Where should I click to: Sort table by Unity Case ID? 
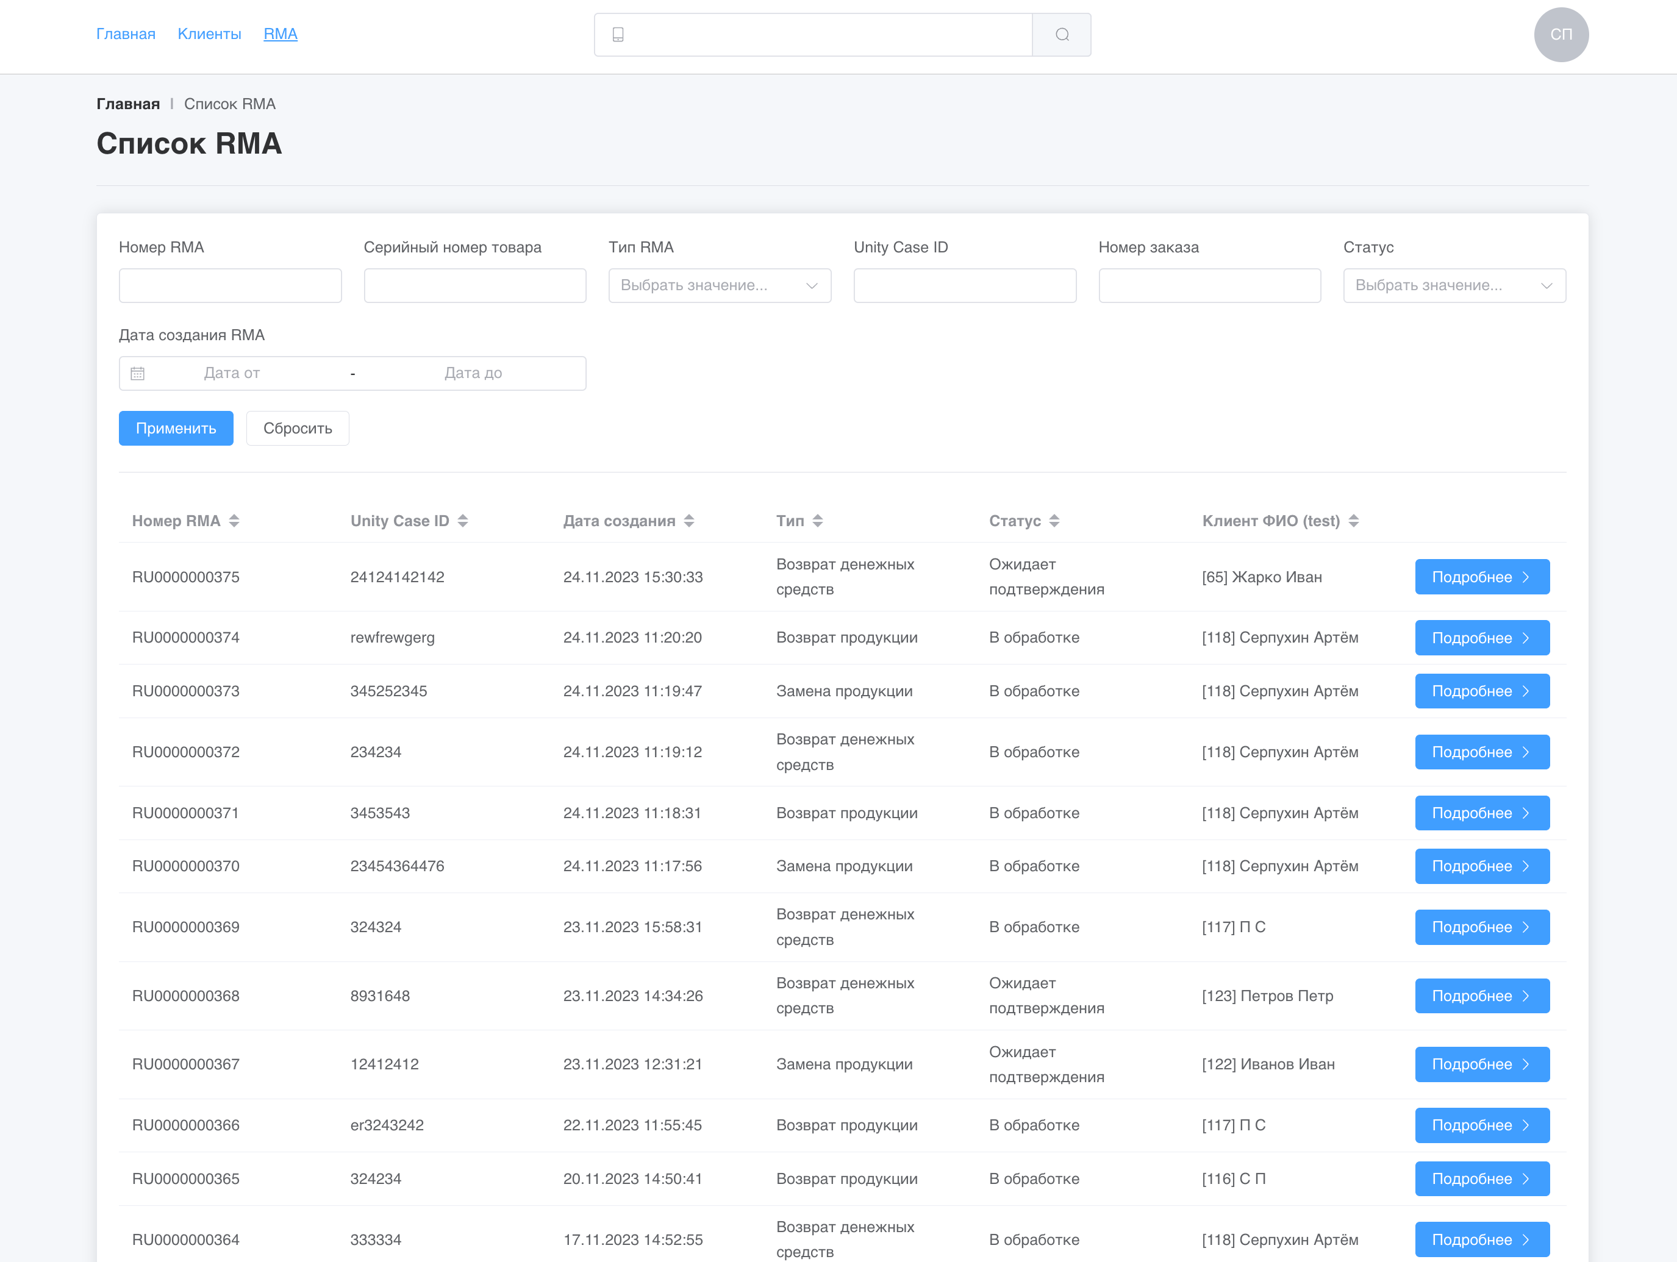(x=462, y=521)
